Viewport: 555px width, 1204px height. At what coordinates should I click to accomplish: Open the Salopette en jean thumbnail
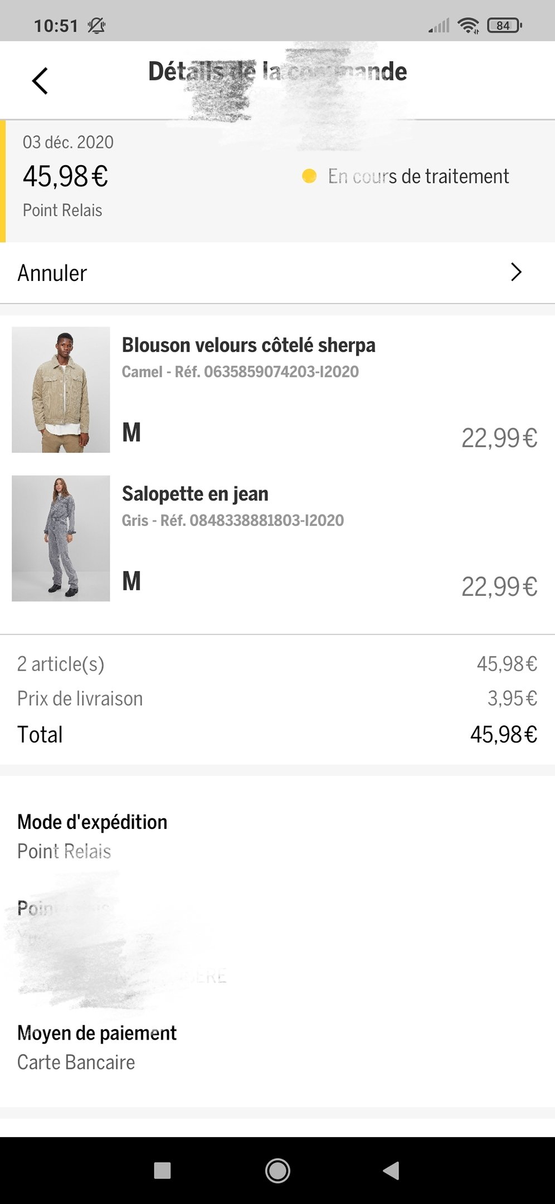[x=61, y=538]
